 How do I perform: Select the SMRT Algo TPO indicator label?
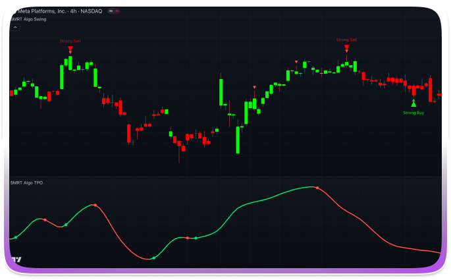[x=26, y=182]
